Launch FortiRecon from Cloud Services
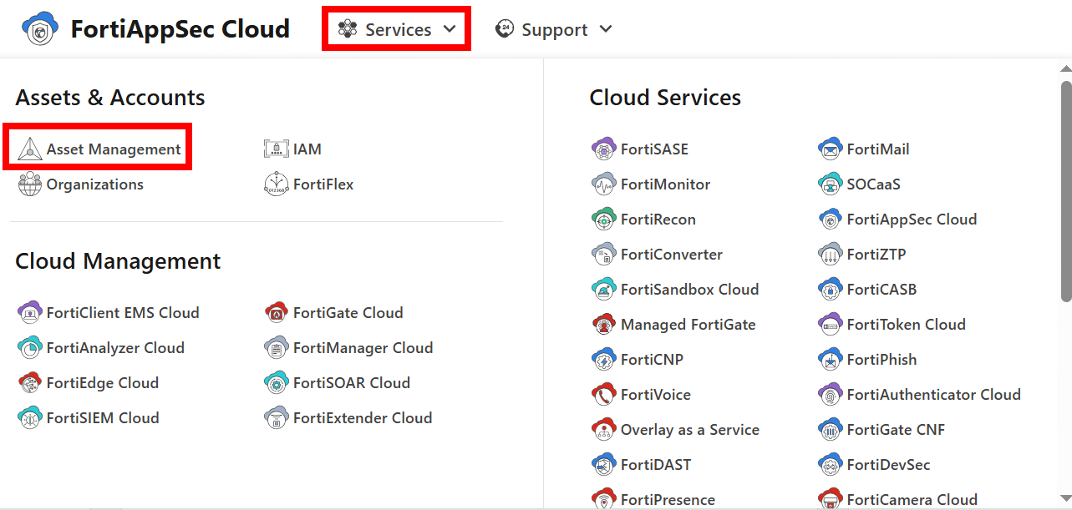This screenshot has height=510, width=1072. click(x=655, y=219)
